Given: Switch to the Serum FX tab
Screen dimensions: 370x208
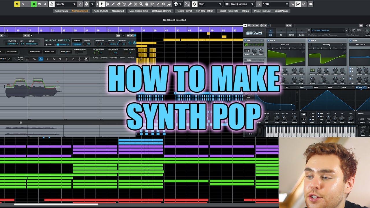Looking at the screenshot, I should [281, 33].
